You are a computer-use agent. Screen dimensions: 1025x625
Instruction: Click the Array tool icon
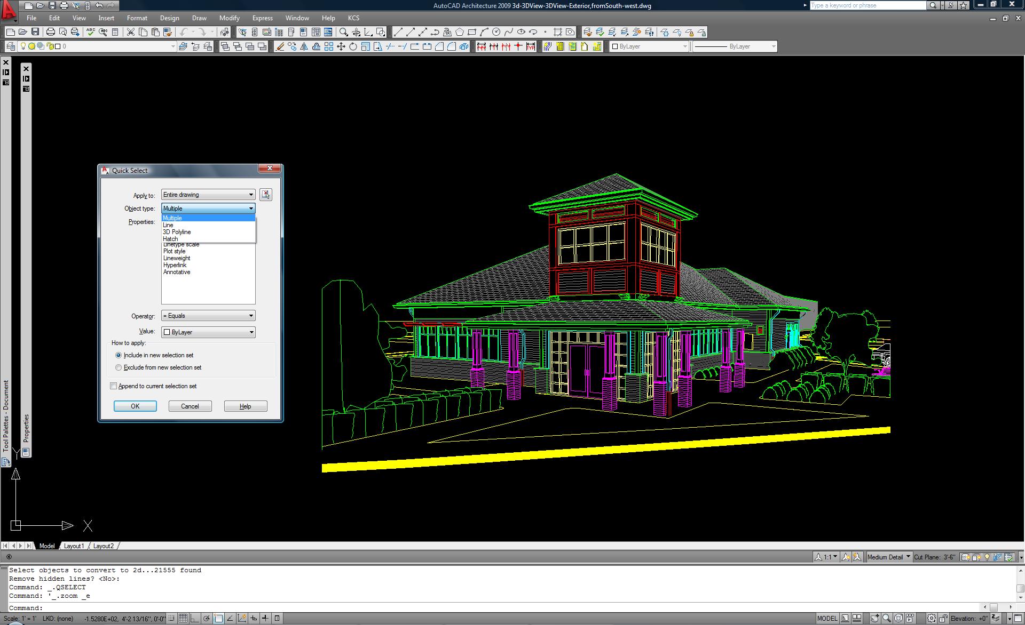[x=329, y=46]
